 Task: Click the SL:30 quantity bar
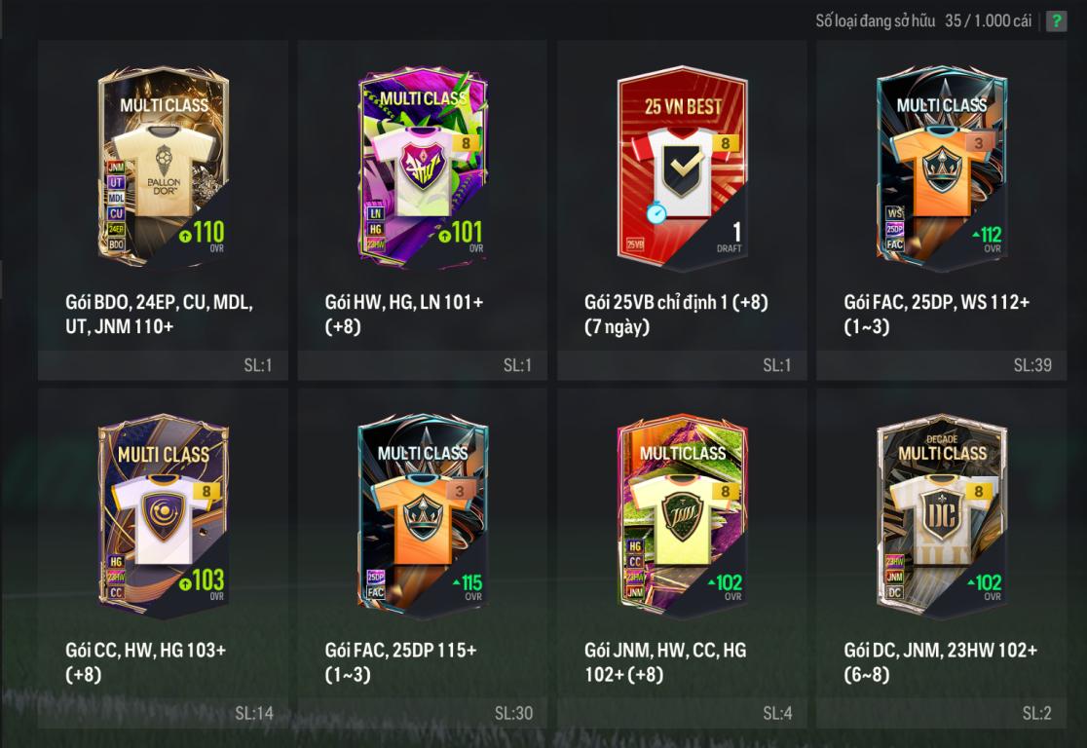tap(423, 713)
